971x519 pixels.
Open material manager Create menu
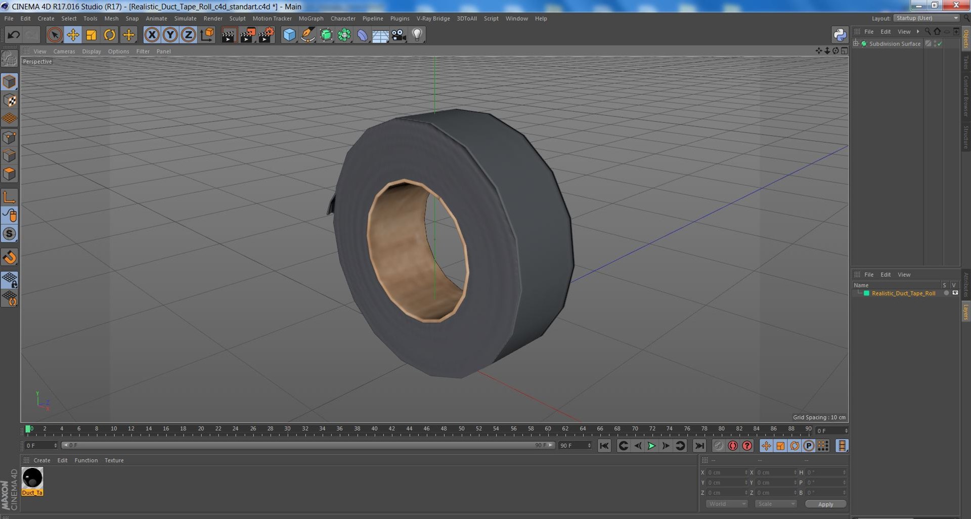tap(42, 460)
